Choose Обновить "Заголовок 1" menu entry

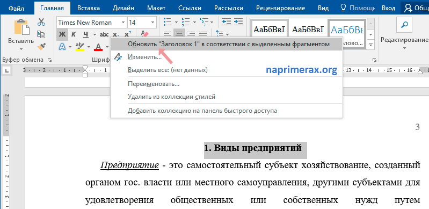pyautogui.click(x=227, y=44)
